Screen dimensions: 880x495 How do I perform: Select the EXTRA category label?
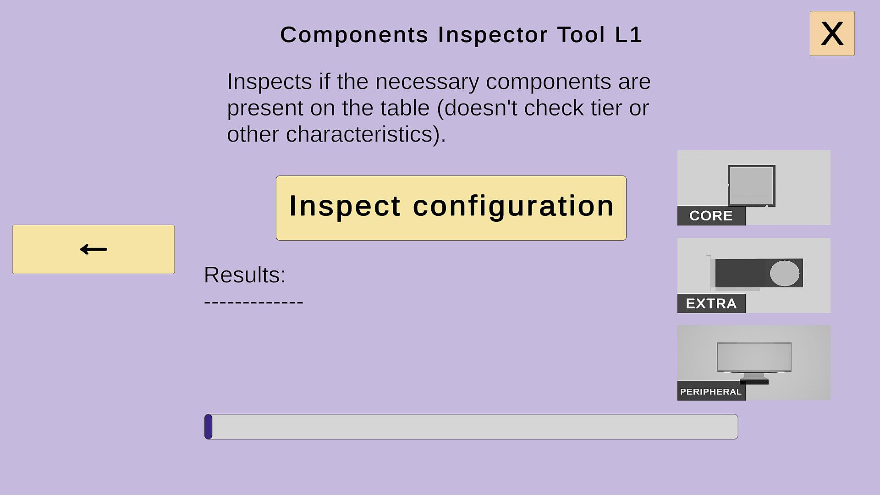pyautogui.click(x=711, y=303)
